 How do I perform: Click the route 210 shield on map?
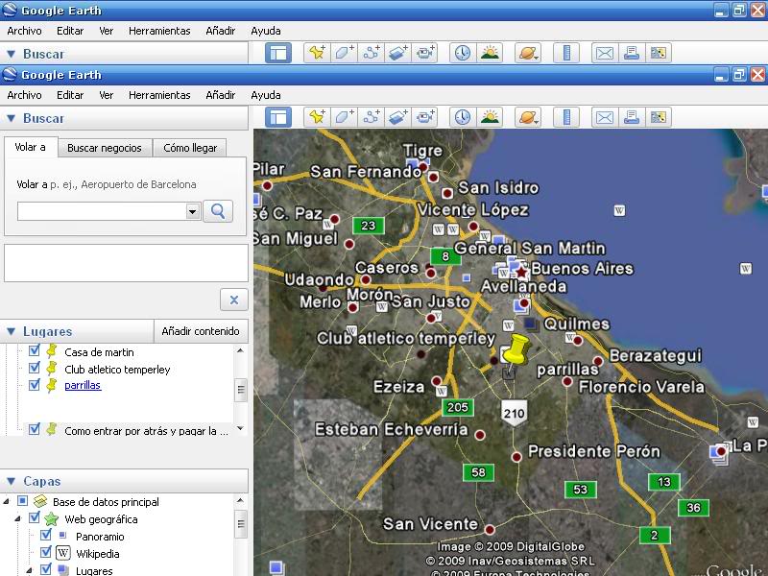click(514, 413)
